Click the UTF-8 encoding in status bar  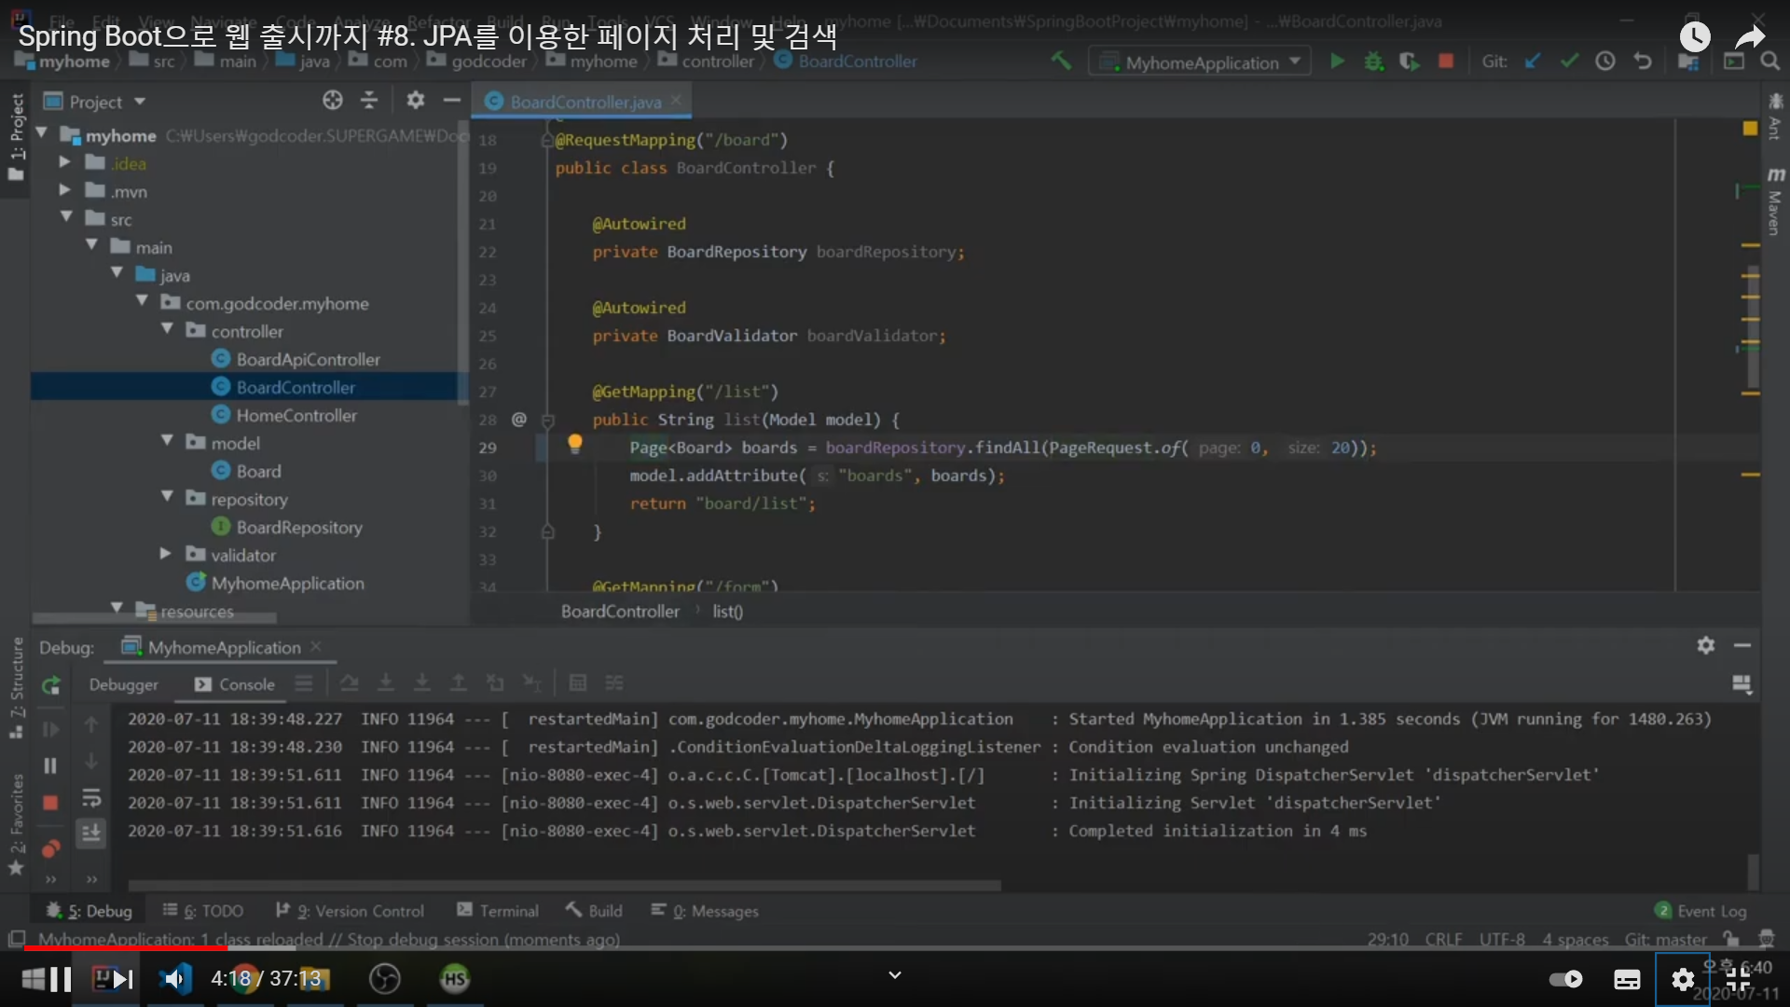point(1502,939)
